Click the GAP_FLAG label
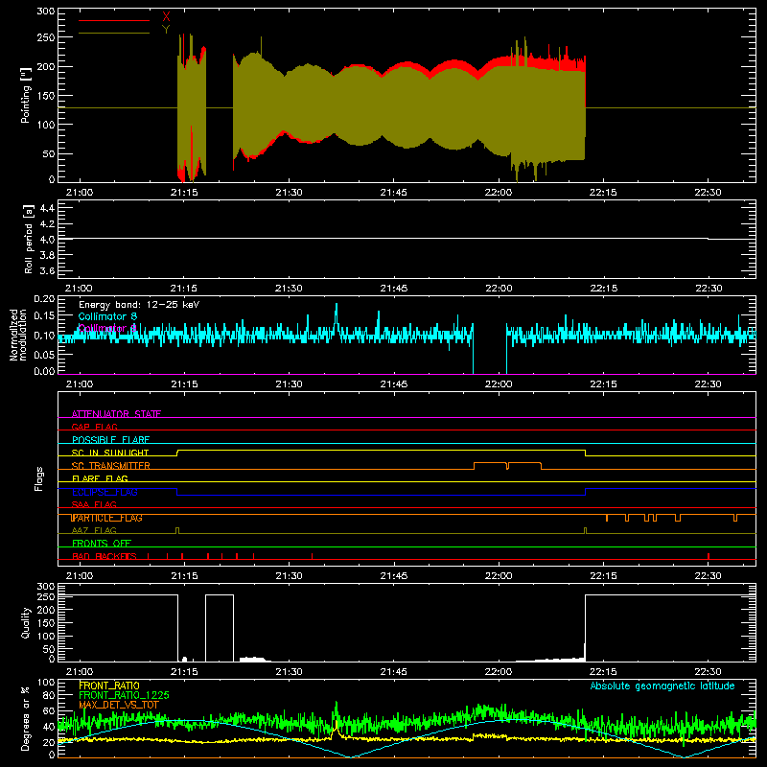 pos(94,427)
